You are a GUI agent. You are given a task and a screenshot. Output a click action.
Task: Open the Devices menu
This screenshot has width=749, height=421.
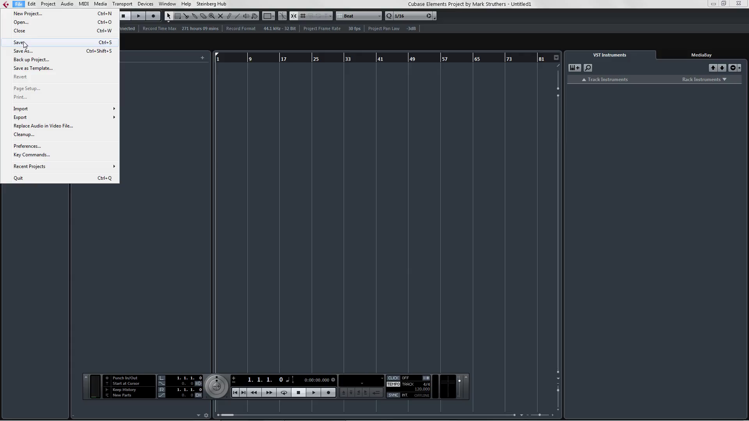(145, 4)
